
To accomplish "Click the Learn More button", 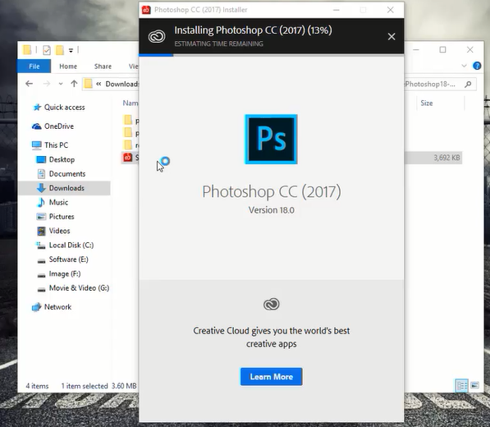I will pos(271,377).
